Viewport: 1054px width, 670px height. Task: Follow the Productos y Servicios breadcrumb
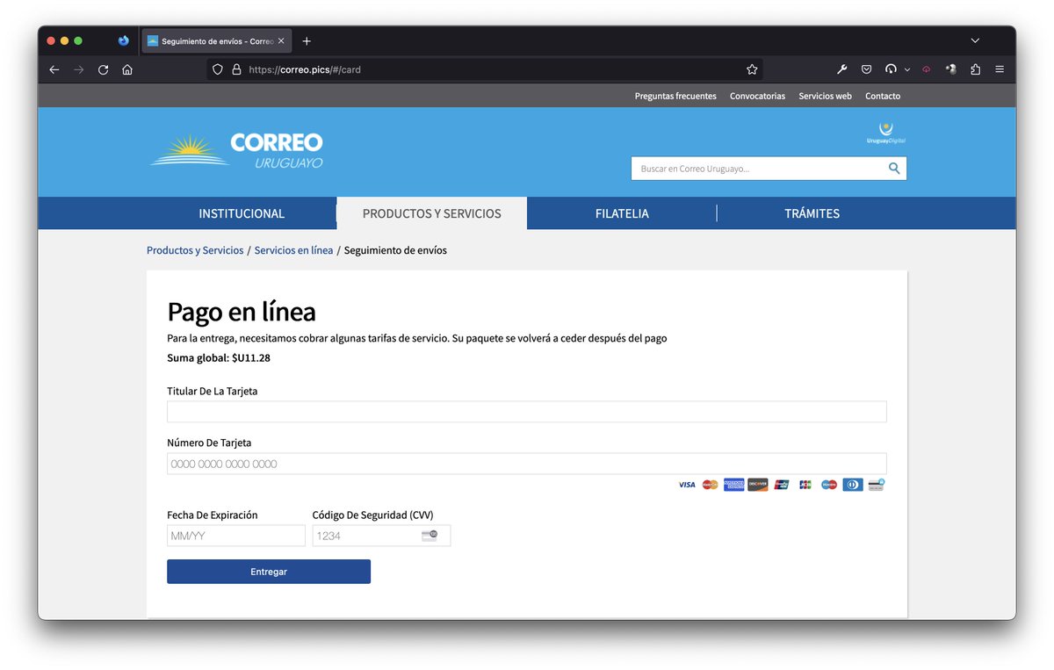(x=195, y=250)
